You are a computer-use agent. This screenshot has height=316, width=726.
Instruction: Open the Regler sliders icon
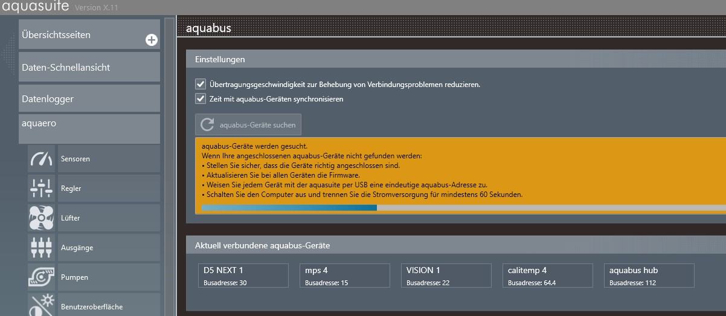tap(41, 189)
